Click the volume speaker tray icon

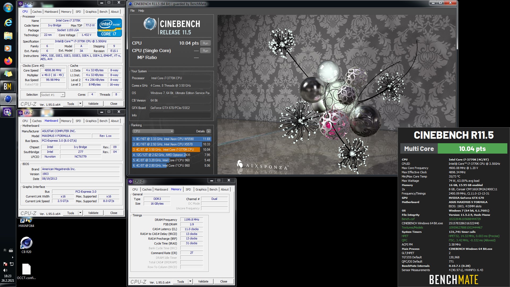point(5,270)
